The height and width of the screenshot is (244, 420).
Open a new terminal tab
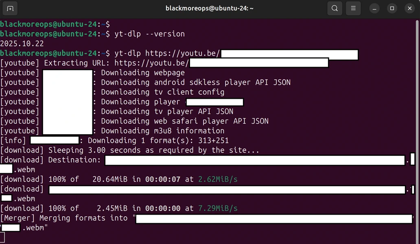pos(10,8)
